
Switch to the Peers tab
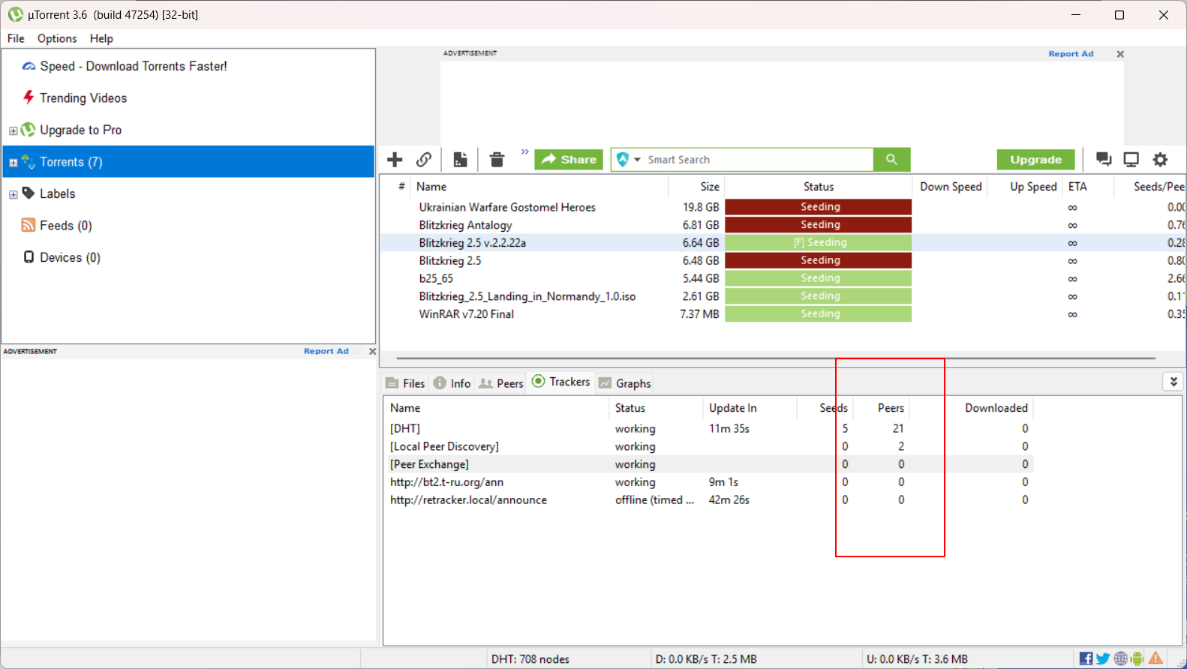coord(501,383)
